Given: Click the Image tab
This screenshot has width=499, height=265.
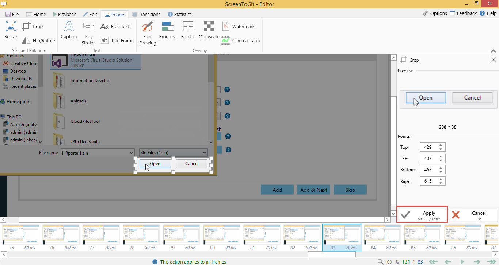Looking at the screenshot, I should tap(115, 15).
